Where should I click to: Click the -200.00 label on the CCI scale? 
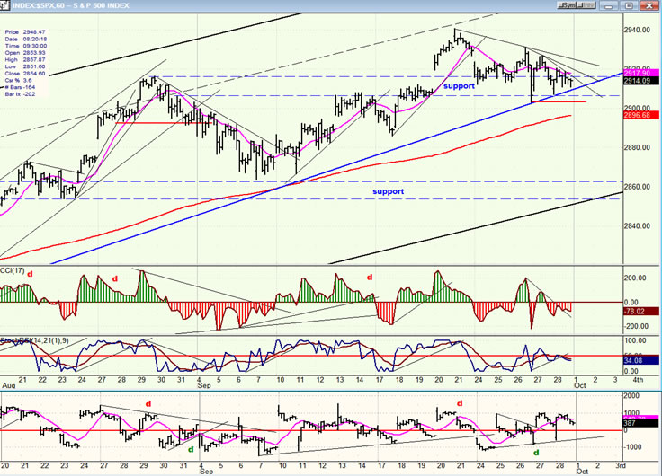[x=635, y=326]
